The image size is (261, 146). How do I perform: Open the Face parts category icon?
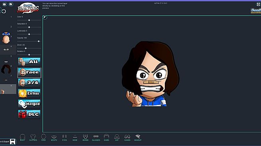tap(43, 138)
